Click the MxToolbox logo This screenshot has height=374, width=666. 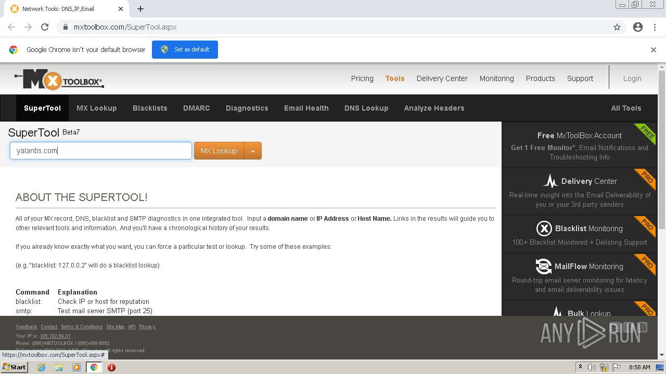click(59, 79)
